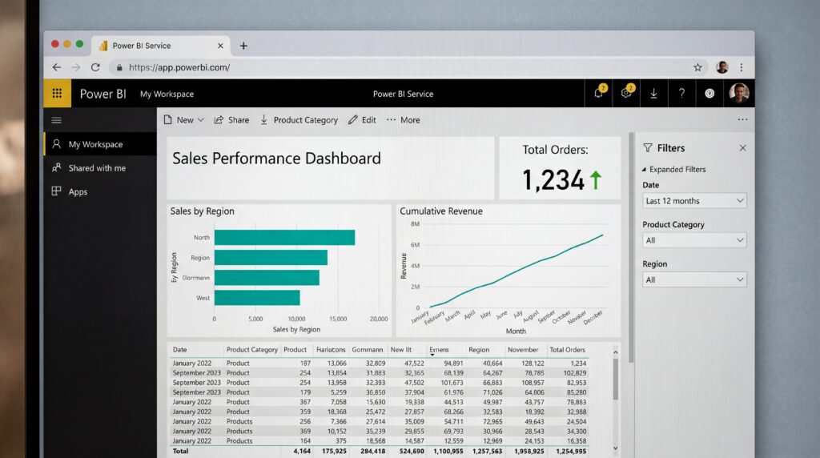Open the help question mark icon

(681, 94)
